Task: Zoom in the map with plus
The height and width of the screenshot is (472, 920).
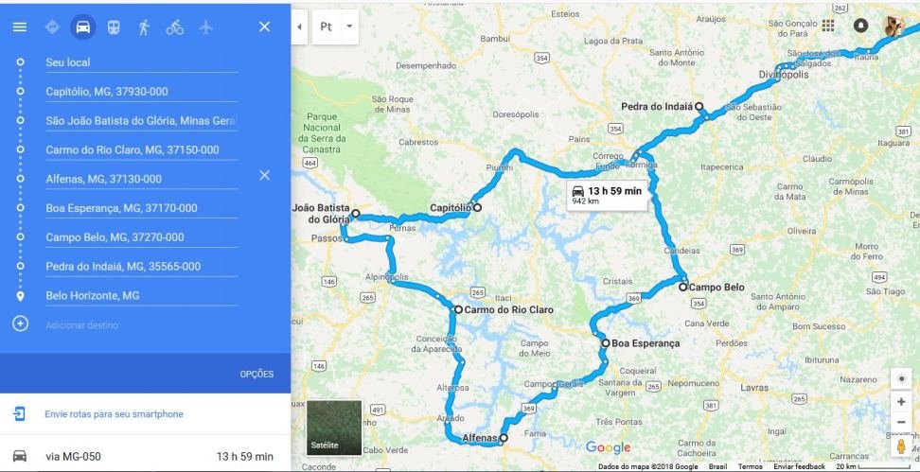Action: 901,402
